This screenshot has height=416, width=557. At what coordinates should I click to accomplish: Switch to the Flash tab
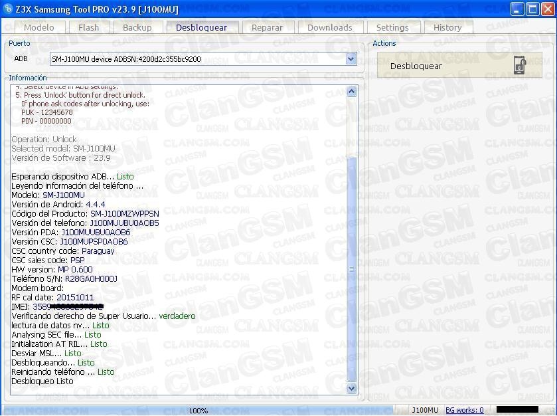point(89,27)
